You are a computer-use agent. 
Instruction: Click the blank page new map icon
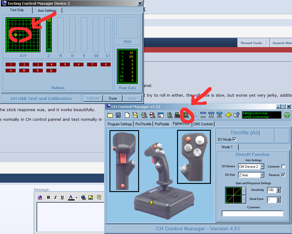click(127, 115)
